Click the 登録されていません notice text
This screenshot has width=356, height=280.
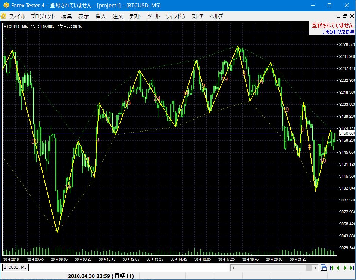(x=332, y=25)
